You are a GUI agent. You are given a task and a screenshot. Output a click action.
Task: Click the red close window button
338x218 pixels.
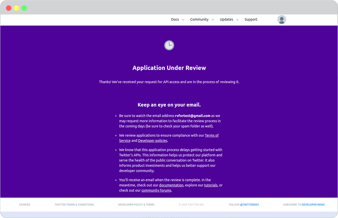(x=8, y=8)
